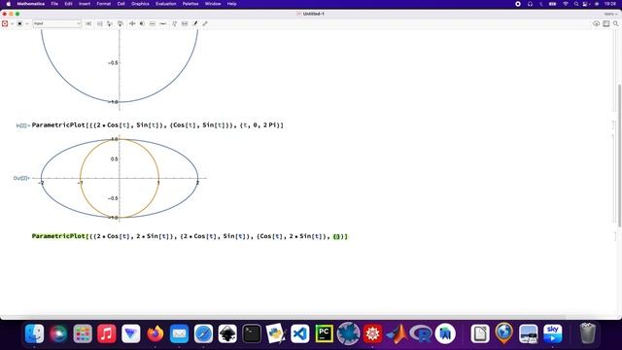This screenshot has height=350, width=622.
Task: Select the In[2] ParametricPlot input line
Action: pos(157,125)
